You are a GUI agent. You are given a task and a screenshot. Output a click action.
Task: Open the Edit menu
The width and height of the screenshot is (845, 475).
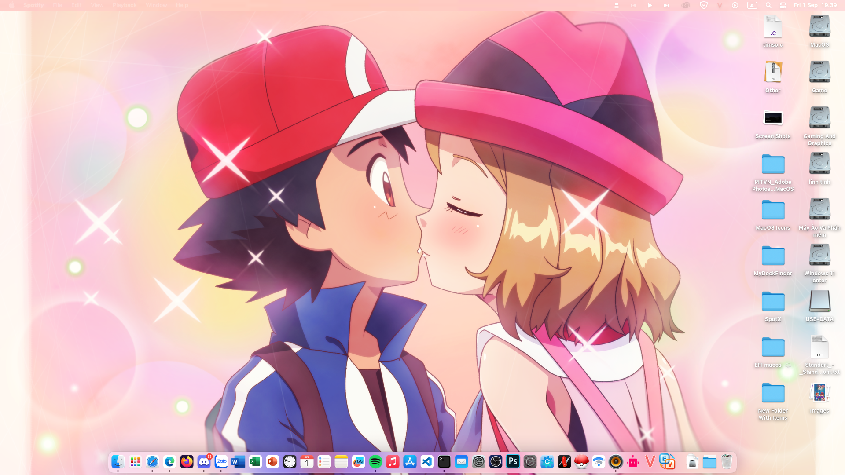tap(76, 5)
